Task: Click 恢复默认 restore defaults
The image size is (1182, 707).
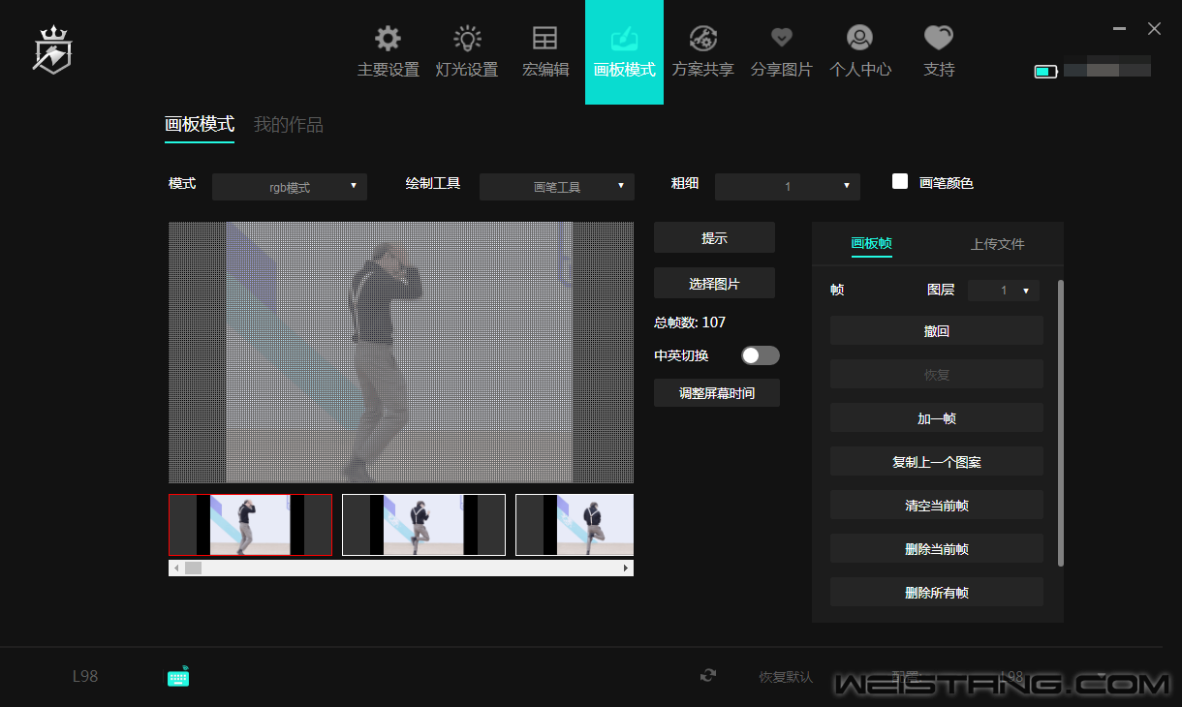Action: tap(786, 677)
